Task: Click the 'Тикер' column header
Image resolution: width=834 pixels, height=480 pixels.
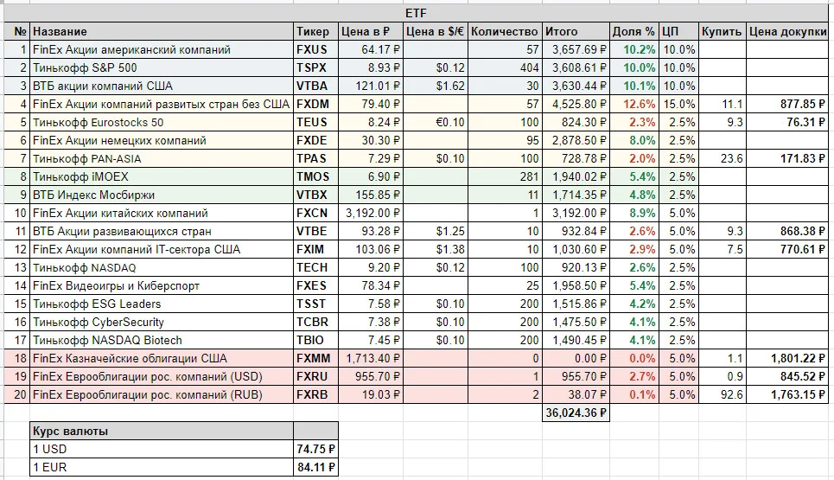Action: pos(316,31)
